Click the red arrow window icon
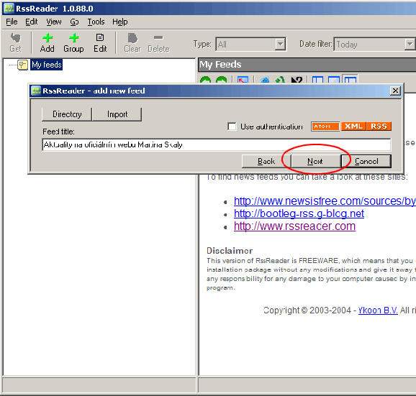This screenshot has width=416, height=396. pos(243,80)
